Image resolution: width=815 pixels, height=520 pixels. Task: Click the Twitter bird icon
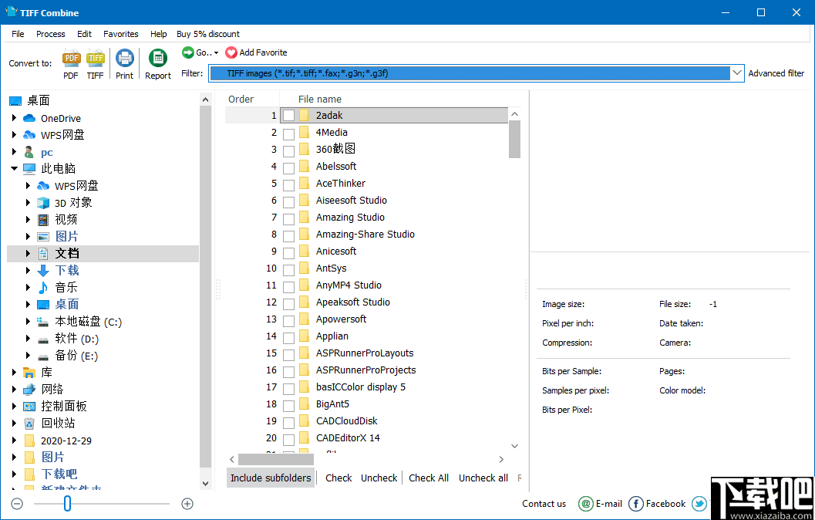pyautogui.click(x=699, y=503)
